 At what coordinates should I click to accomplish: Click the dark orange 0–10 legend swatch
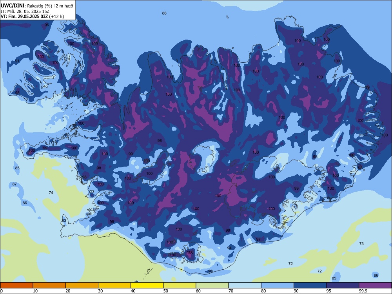pos(16,285)
